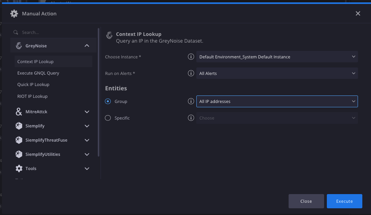Image resolution: width=371 pixels, height=215 pixels.
Task: Click the Manual Action gear icon
Action: click(14, 13)
